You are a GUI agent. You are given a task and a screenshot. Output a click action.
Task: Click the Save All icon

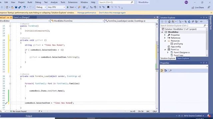click(20, 7)
